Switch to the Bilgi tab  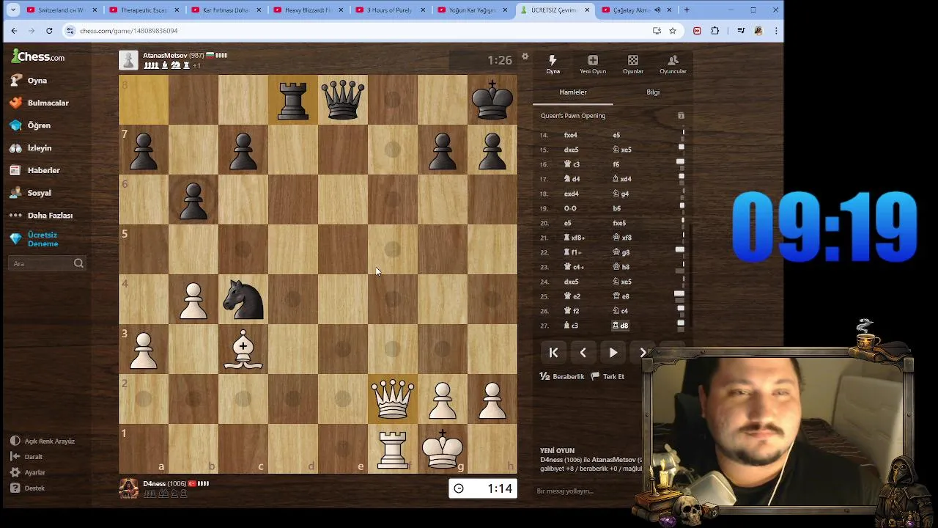[653, 92]
